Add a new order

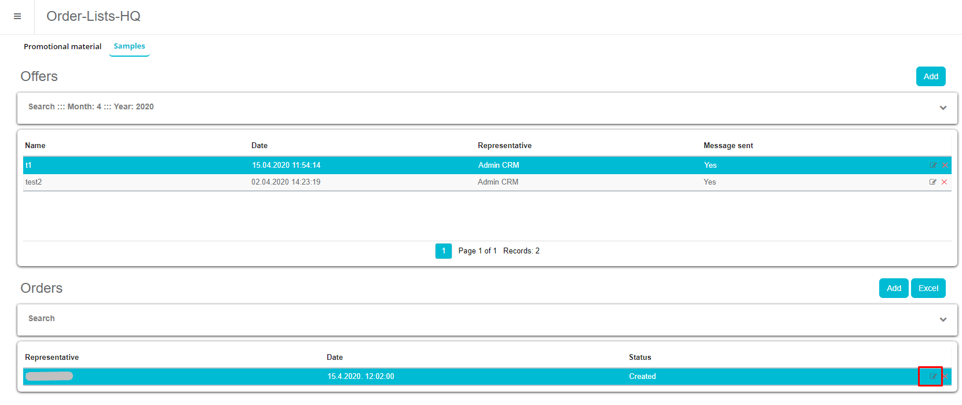(893, 288)
